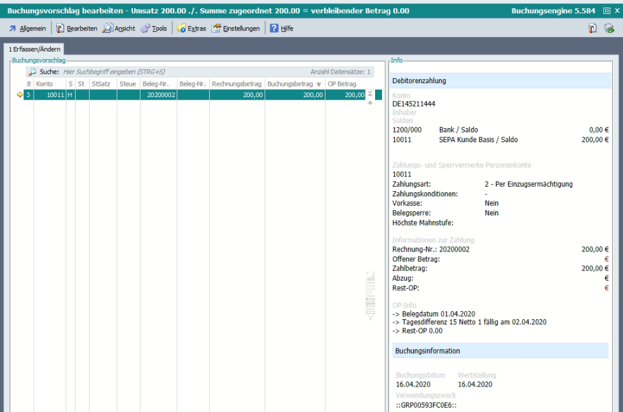623x412 pixels.
Task: Jump to top using grid arrow icon
Action: (370, 93)
